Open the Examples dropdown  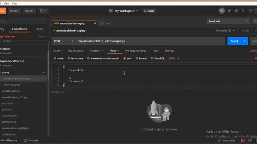225,30
